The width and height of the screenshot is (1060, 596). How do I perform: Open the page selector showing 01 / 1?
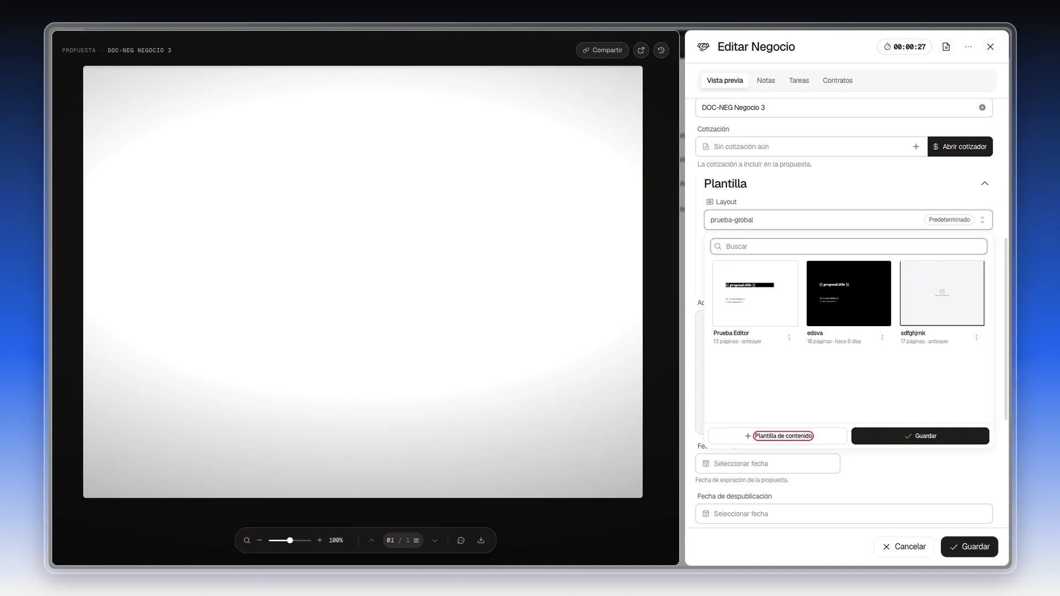pos(402,540)
